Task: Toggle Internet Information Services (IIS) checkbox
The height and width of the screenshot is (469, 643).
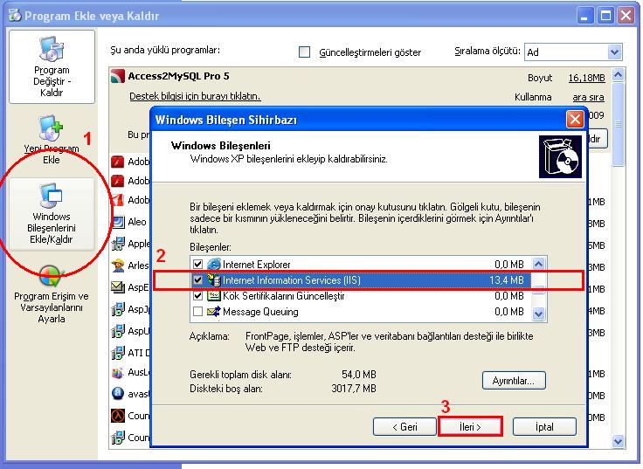Action: coord(197,280)
